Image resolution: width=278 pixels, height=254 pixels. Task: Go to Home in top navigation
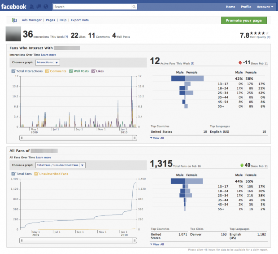point(230,7)
